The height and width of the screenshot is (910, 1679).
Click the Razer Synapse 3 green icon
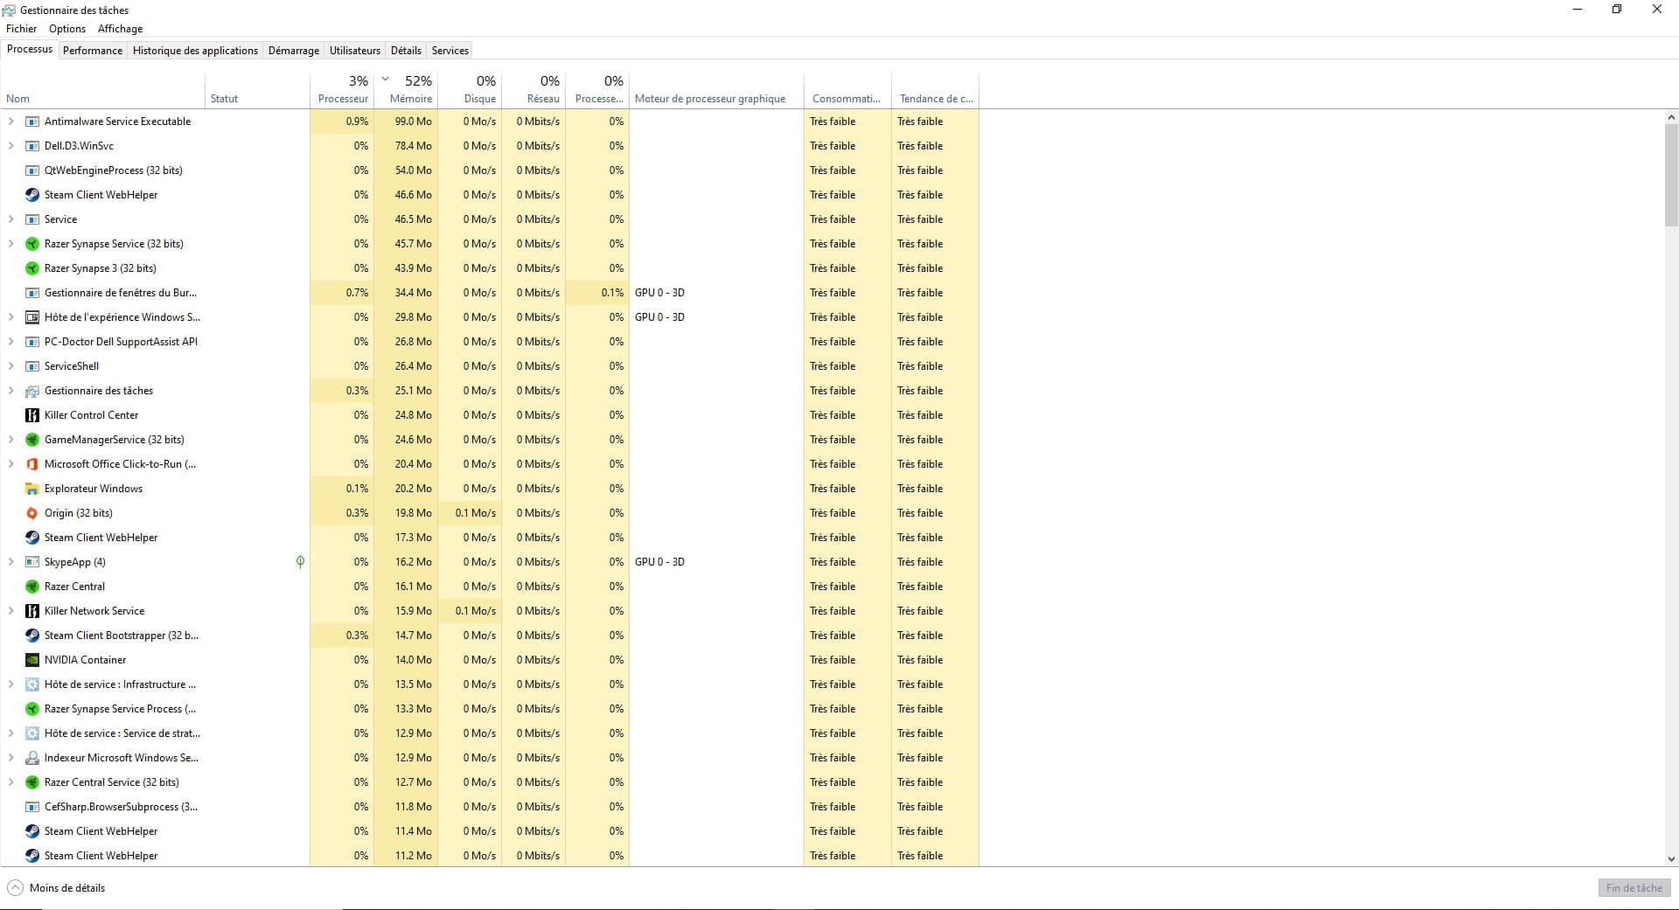32,268
